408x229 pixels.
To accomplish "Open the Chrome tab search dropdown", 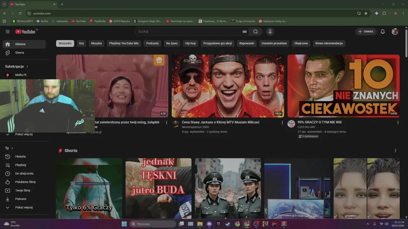I will (x=4, y=4).
